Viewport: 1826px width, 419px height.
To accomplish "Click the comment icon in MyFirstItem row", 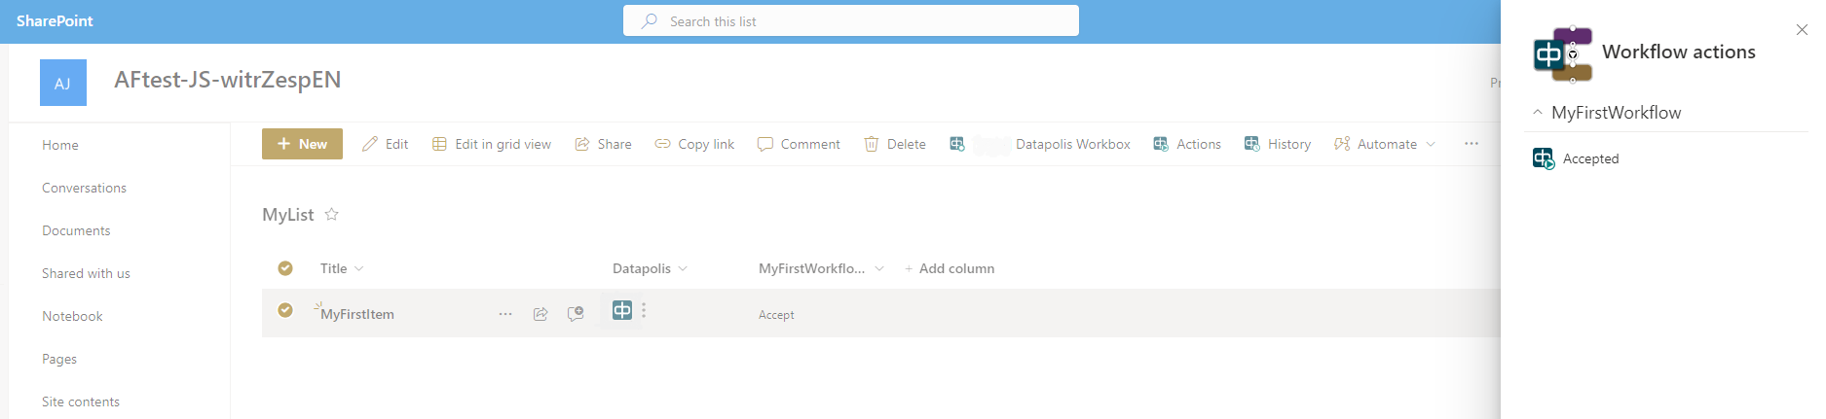I will [x=576, y=314].
